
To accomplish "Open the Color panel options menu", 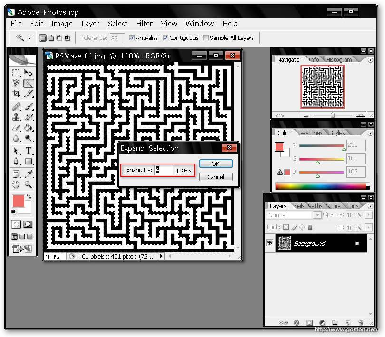I will coord(370,133).
